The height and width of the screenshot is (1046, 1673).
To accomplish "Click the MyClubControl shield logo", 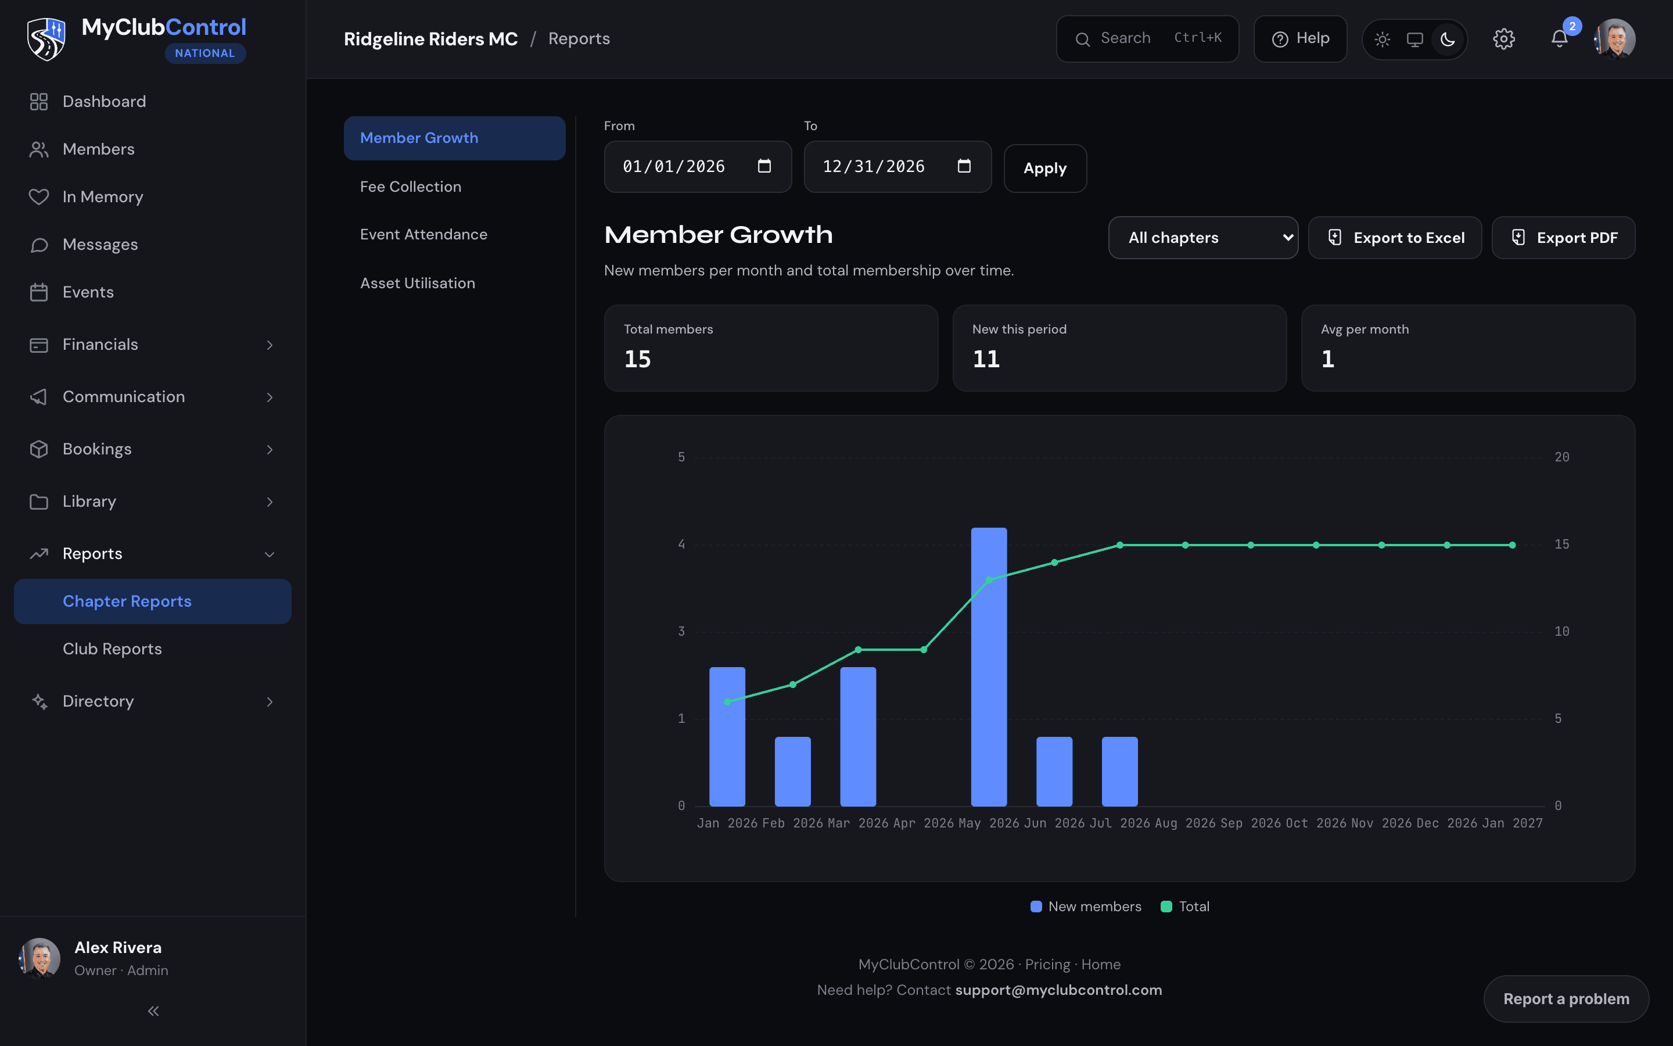I will coord(46,39).
